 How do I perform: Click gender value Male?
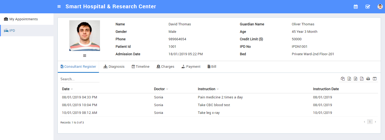click(x=172, y=32)
